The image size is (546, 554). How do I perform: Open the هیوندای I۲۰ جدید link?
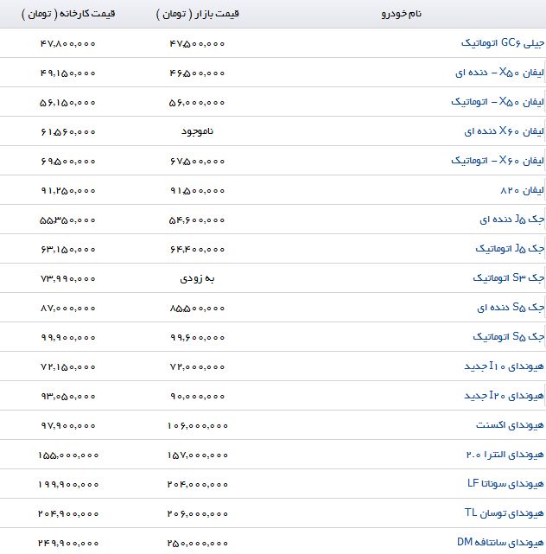coord(504,396)
